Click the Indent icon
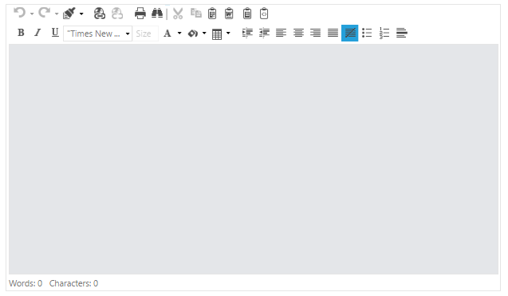Image resolution: width=508 pixels, height=296 pixels. point(247,33)
